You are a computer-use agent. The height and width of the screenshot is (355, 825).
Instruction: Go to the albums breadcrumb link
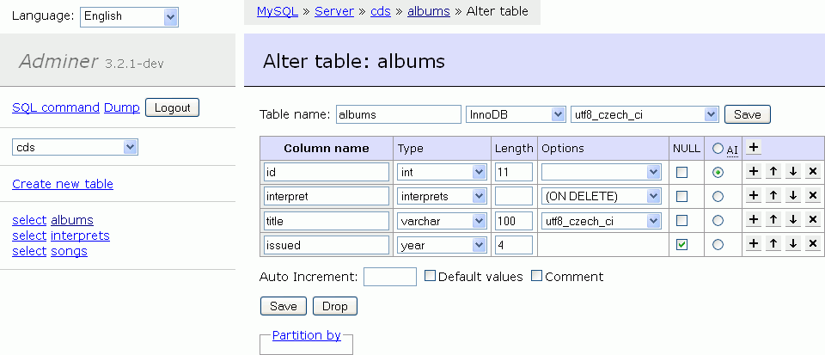click(428, 12)
